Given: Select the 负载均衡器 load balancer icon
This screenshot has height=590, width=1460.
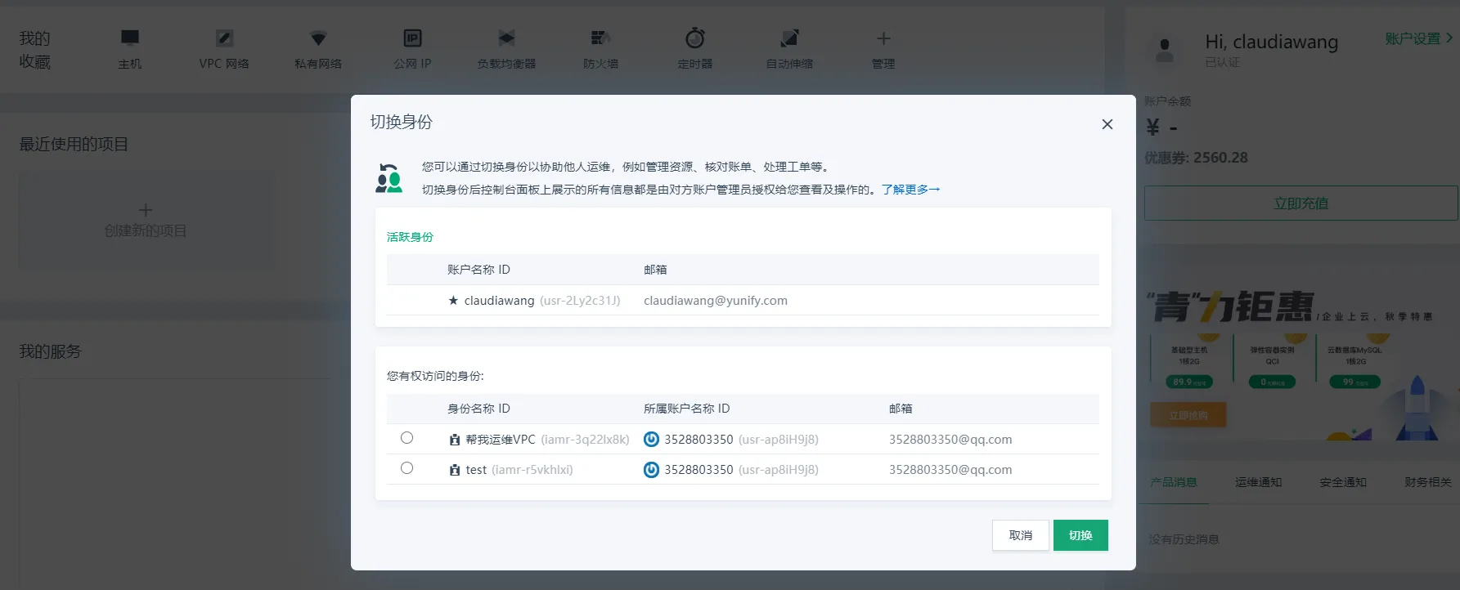Looking at the screenshot, I should 506,38.
